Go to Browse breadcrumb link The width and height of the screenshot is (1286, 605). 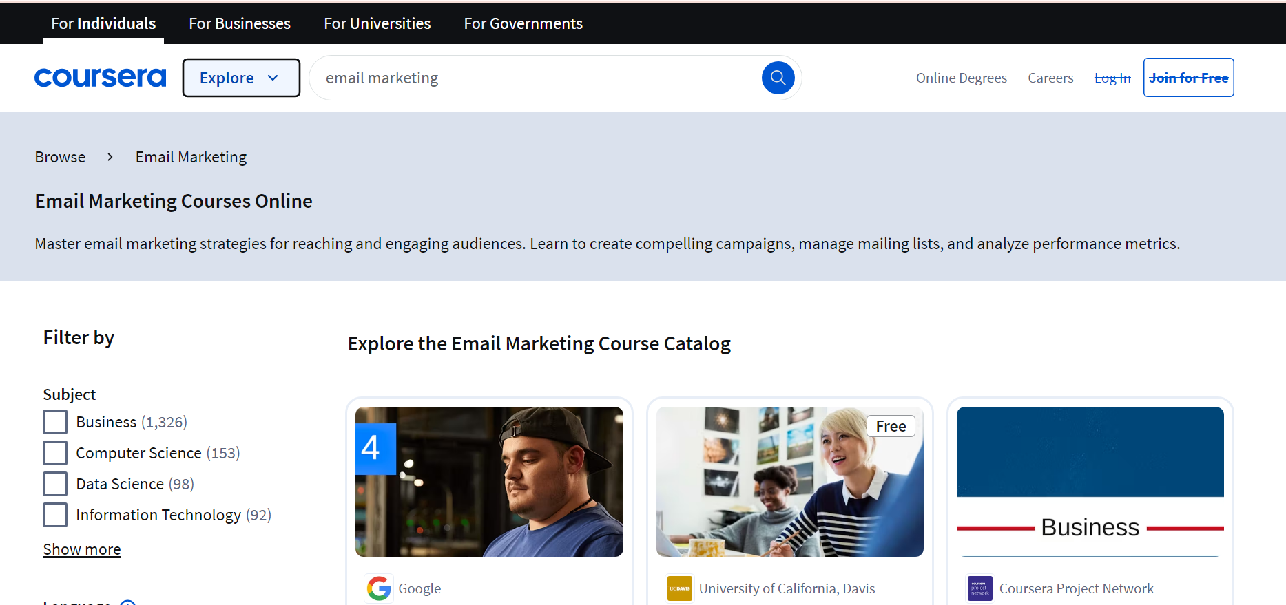pyautogui.click(x=61, y=157)
